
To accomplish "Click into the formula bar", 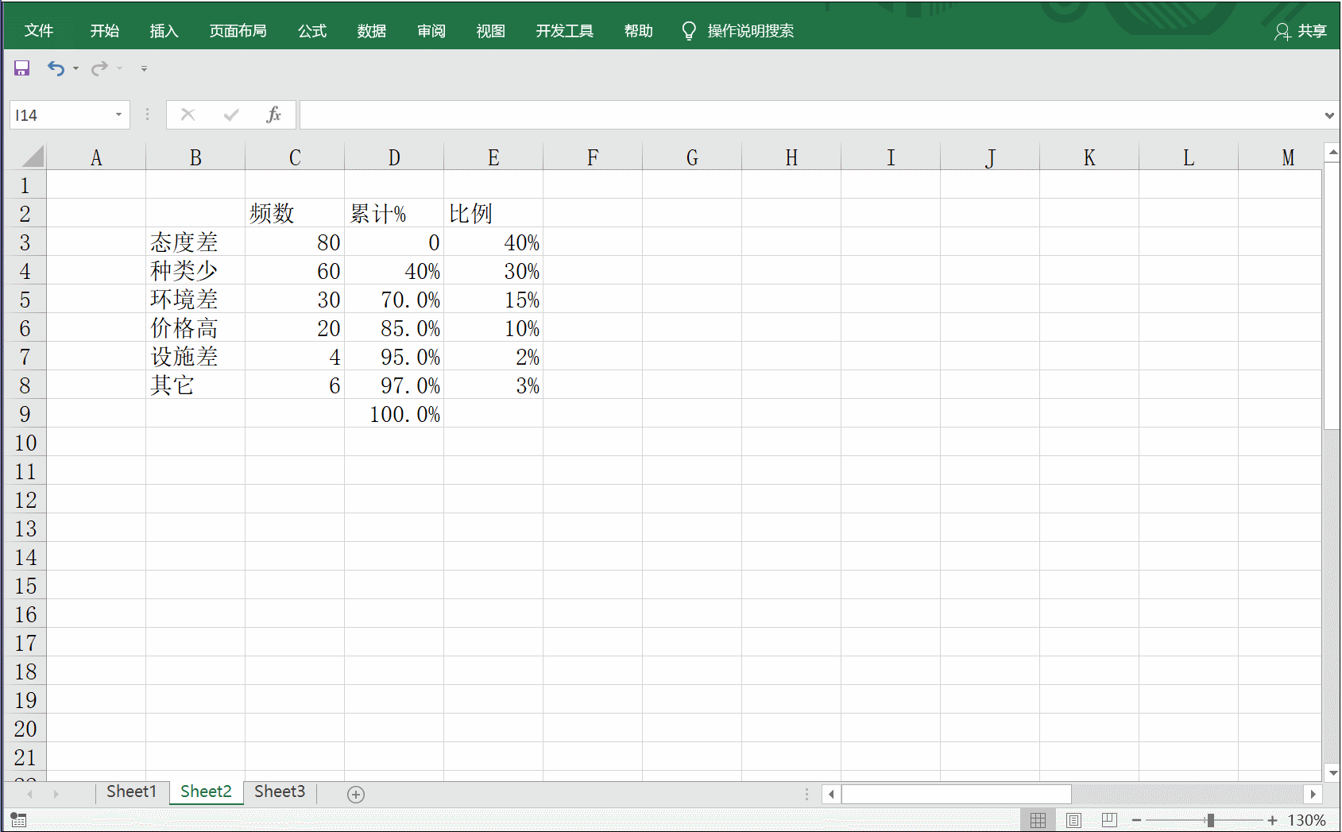I will [x=810, y=115].
